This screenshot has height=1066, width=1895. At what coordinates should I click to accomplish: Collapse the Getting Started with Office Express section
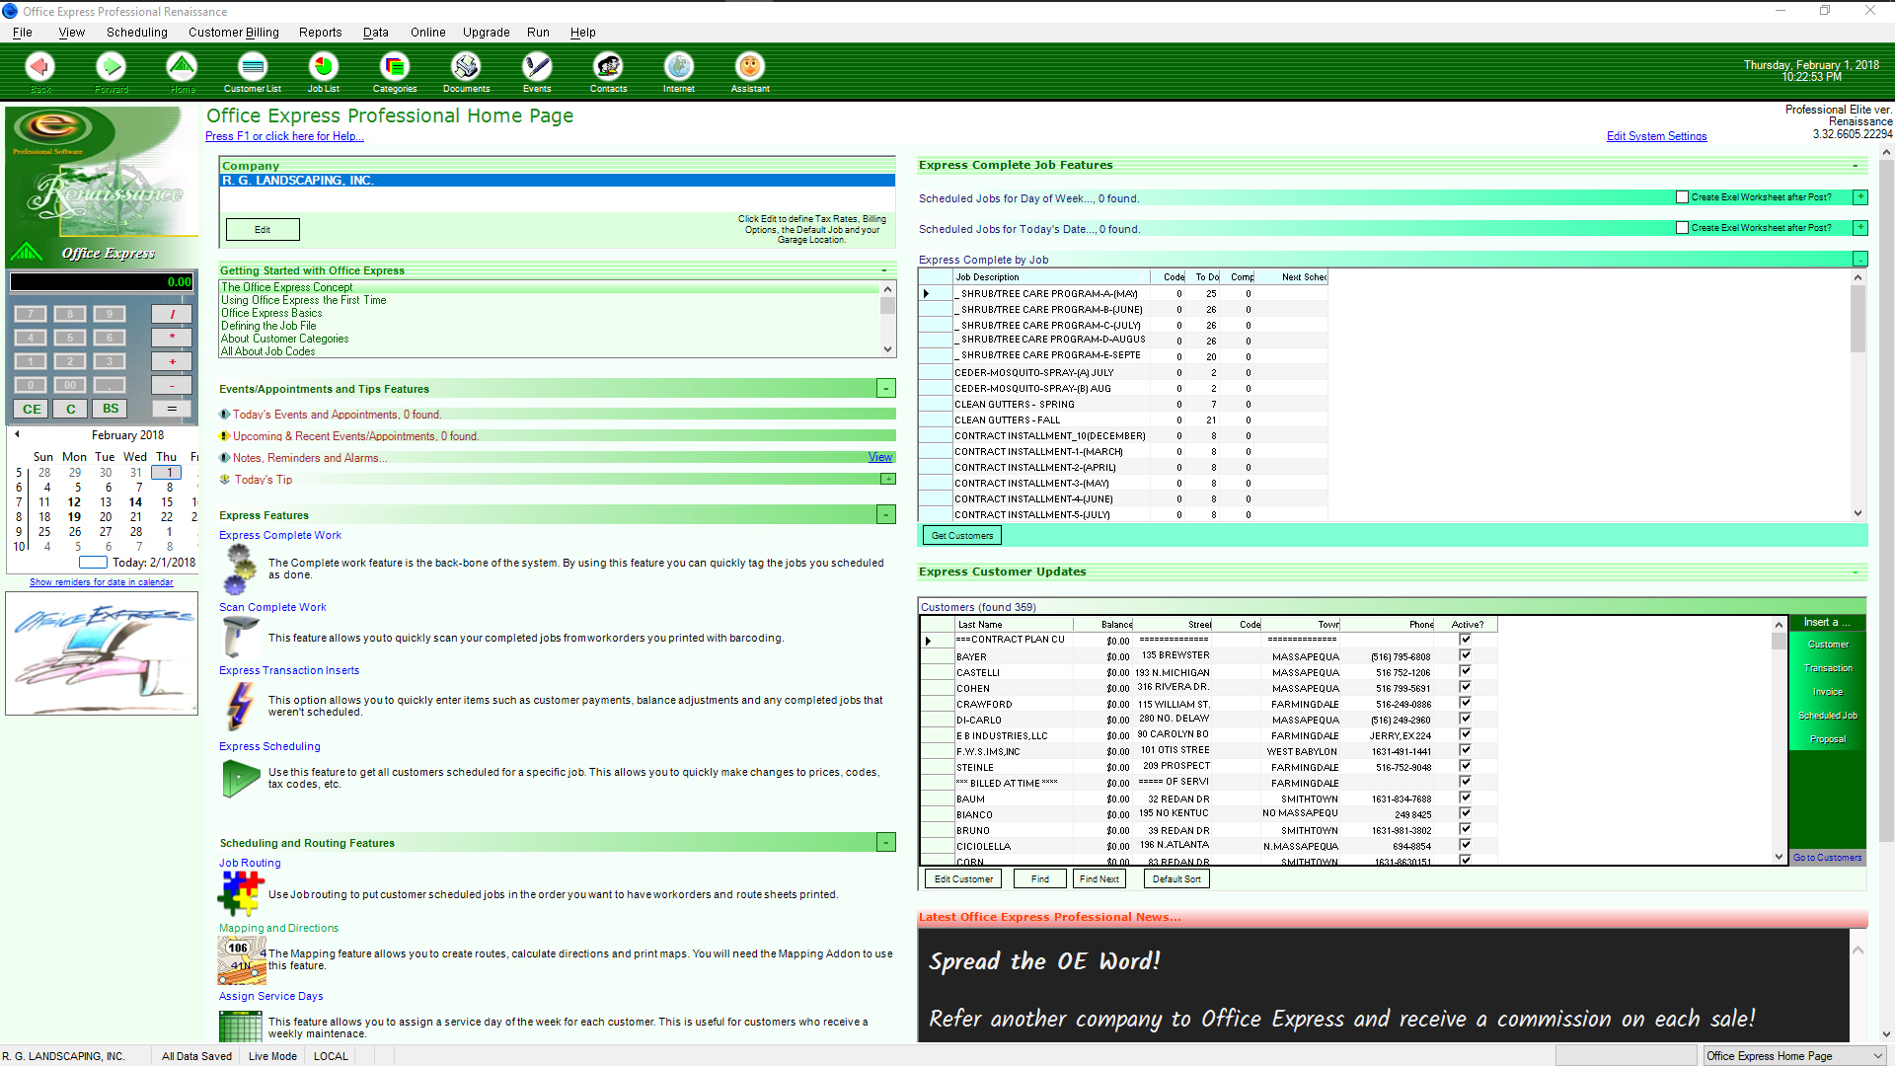884,270
